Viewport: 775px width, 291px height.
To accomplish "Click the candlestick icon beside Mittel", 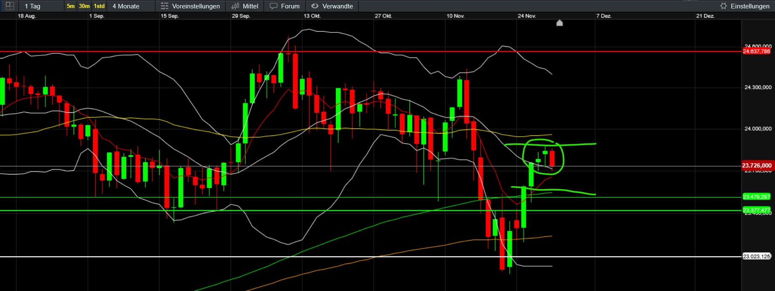I will point(235,6).
